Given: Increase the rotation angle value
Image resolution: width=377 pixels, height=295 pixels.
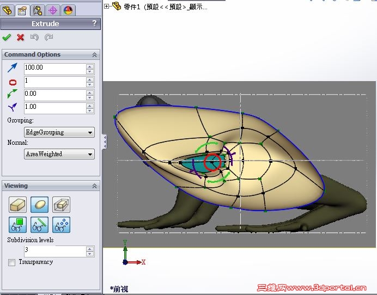Looking at the screenshot, I should [x=90, y=93].
